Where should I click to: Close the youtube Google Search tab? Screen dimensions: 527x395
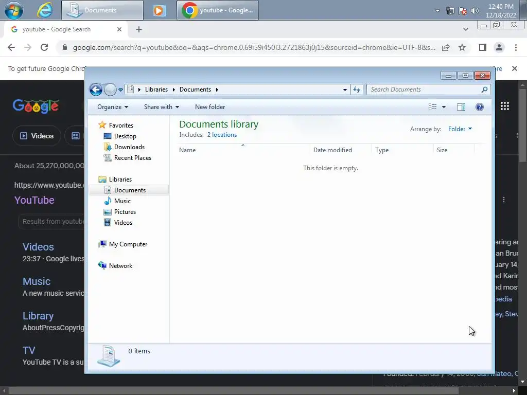click(x=119, y=29)
